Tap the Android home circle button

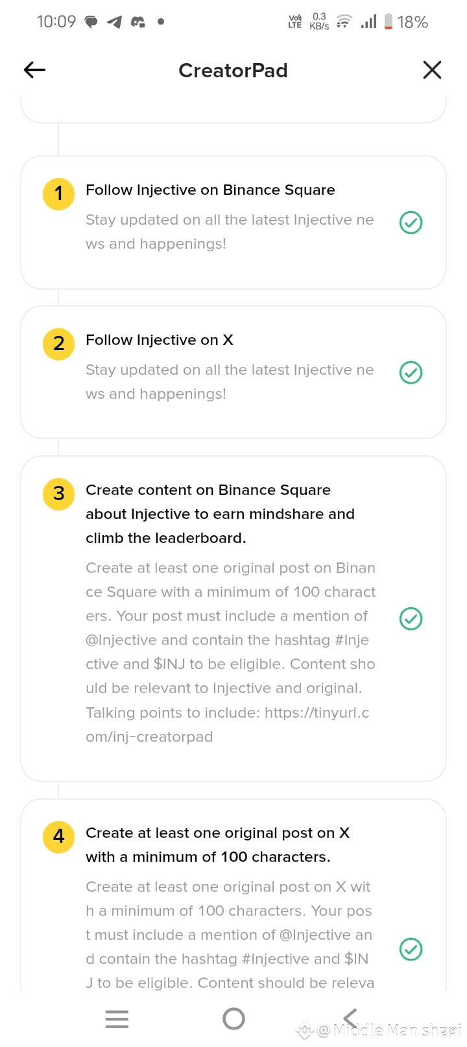[x=233, y=1018]
